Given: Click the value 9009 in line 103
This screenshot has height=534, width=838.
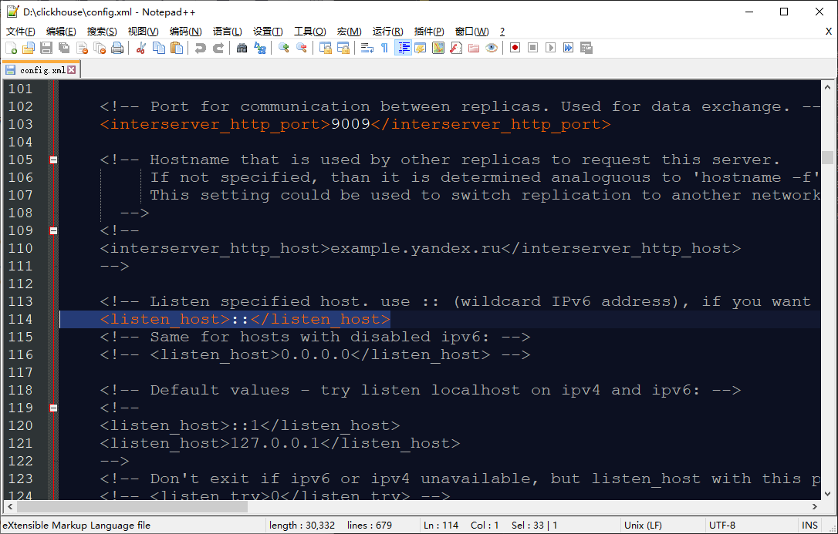Looking at the screenshot, I should (350, 124).
